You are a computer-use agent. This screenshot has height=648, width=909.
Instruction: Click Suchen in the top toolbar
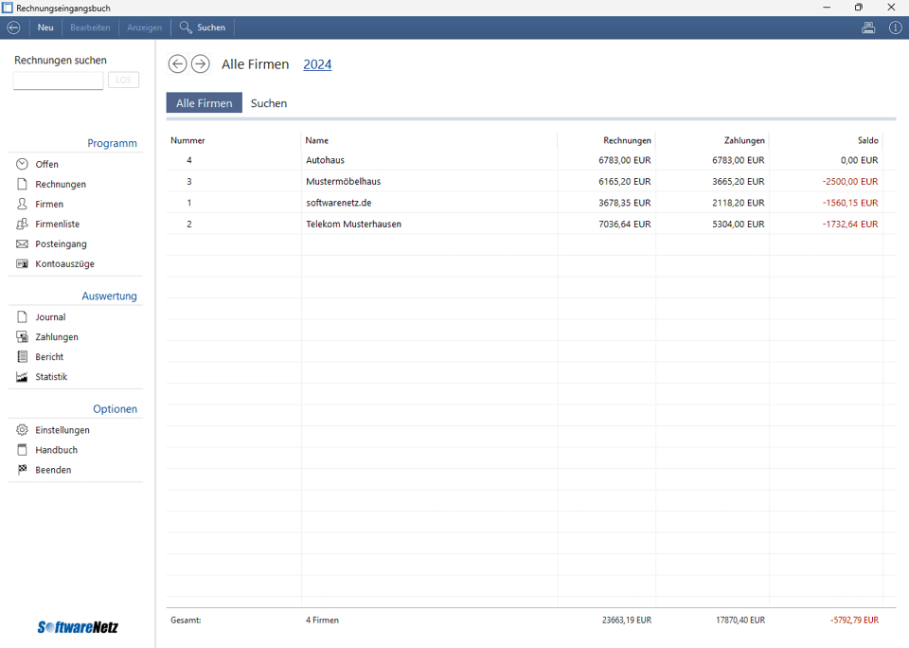click(203, 27)
